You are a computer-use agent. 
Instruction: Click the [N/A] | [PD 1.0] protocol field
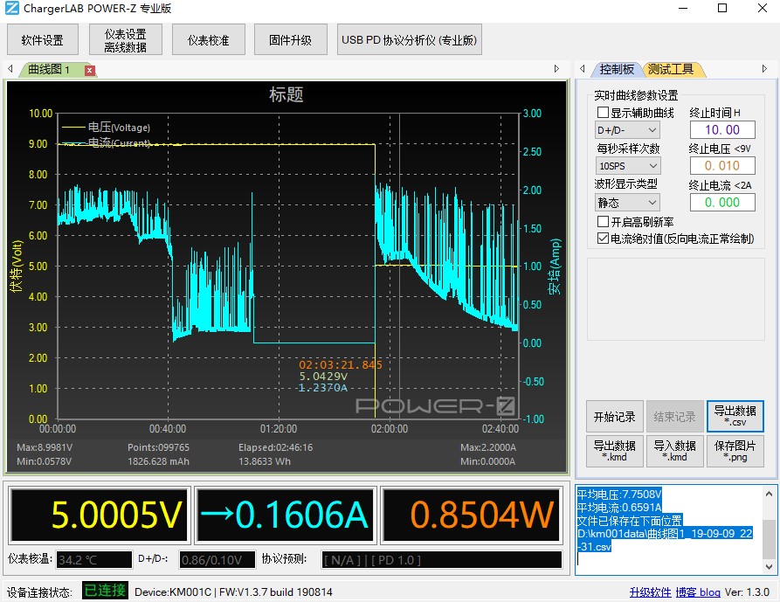(442, 560)
